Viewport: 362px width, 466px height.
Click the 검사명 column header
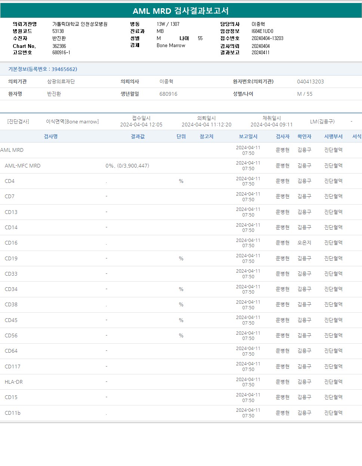50,137
